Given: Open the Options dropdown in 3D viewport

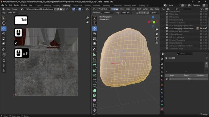Looking at the screenshot, I should point(154,13).
